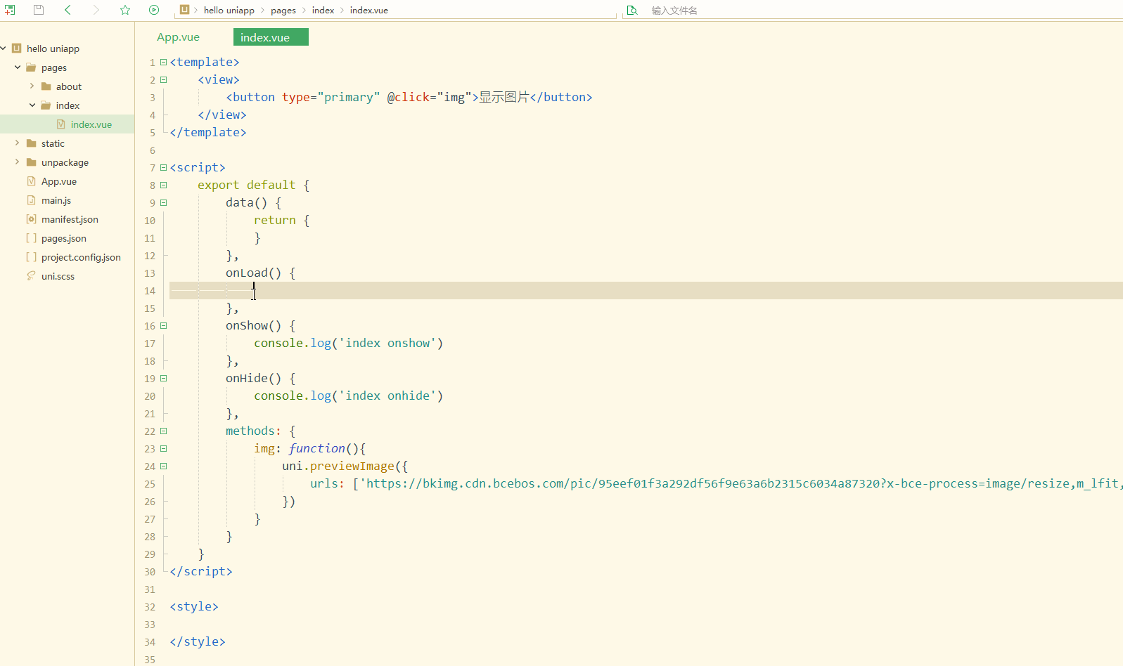
Task: Click the hello uniapp project icon in tree
Action: point(17,48)
